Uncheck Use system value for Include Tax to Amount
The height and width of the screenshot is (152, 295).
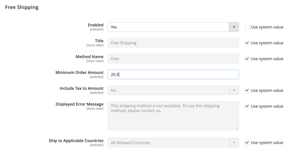[247, 90]
